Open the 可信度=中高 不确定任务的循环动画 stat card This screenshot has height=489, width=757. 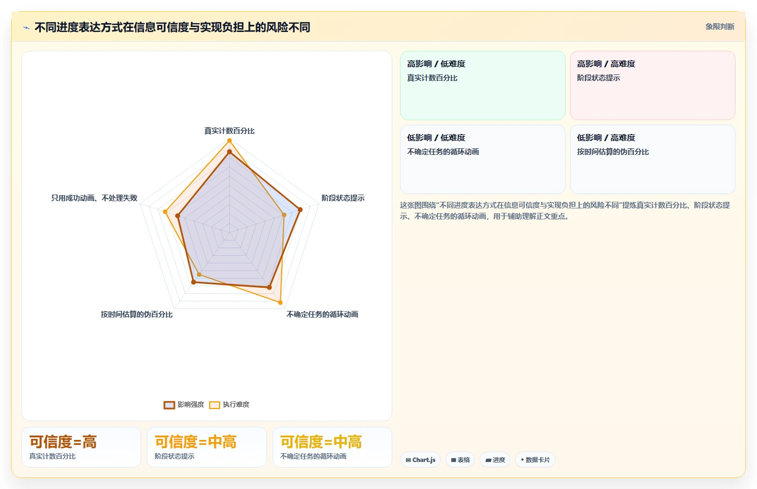(332, 447)
